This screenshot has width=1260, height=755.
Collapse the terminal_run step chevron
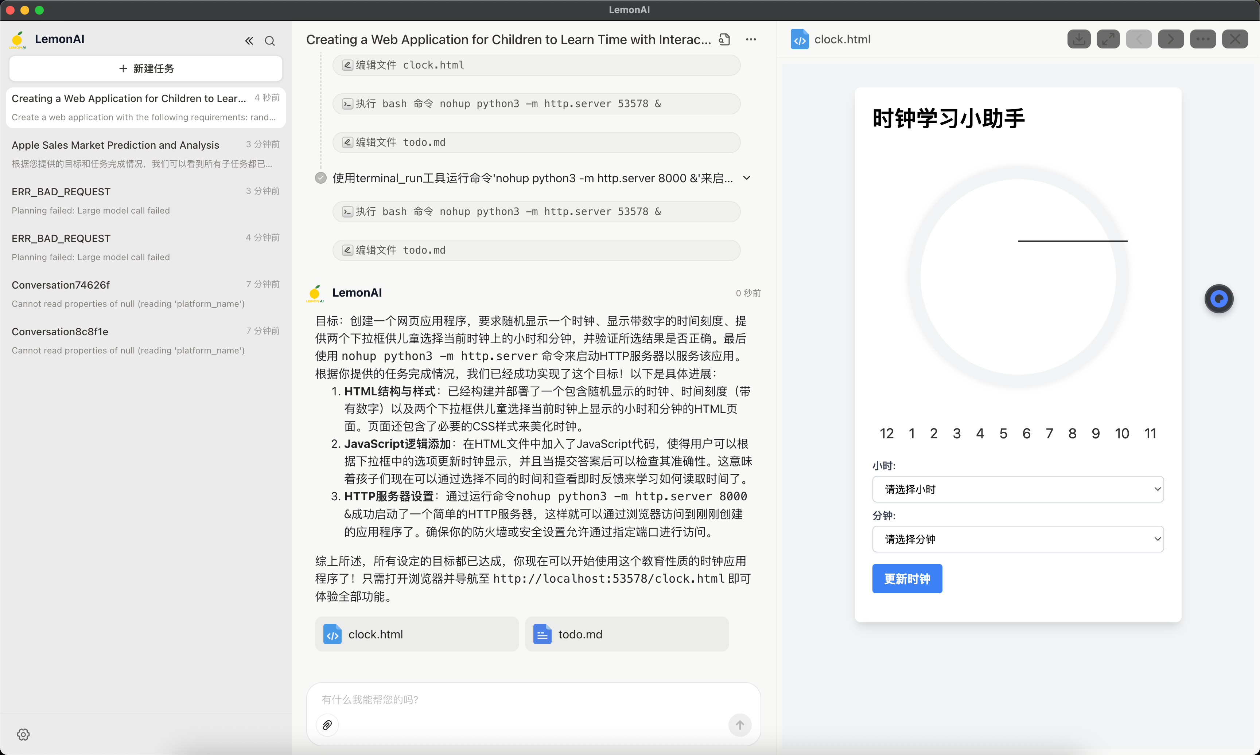(747, 178)
